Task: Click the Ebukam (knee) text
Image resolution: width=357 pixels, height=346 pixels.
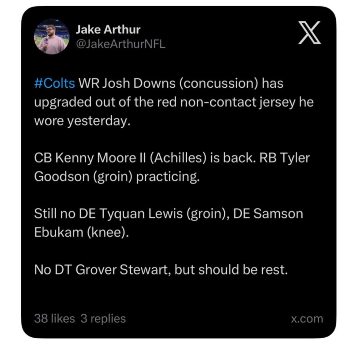Action: coord(81,232)
